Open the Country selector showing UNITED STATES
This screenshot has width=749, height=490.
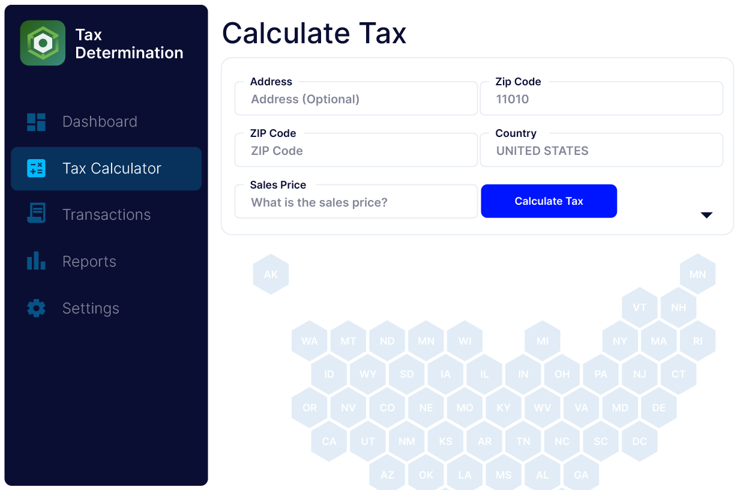coord(601,150)
